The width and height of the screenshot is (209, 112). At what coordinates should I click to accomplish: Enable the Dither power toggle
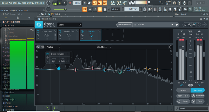pos(193,101)
